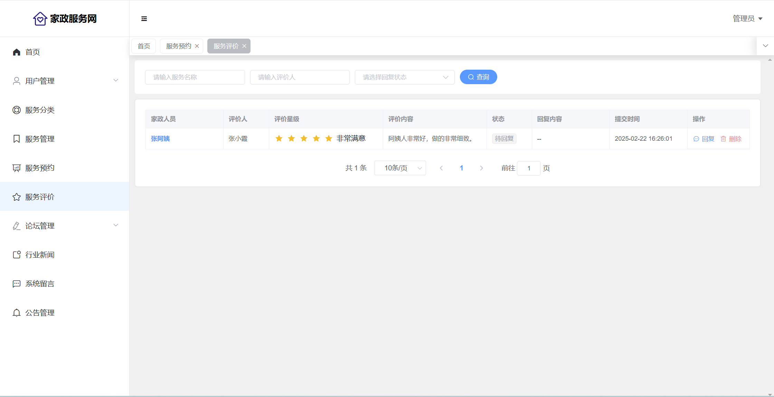The width and height of the screenshot is (774, 397).
Task: Expand the 论坛管理 submenu
Action: click(116, 225)
